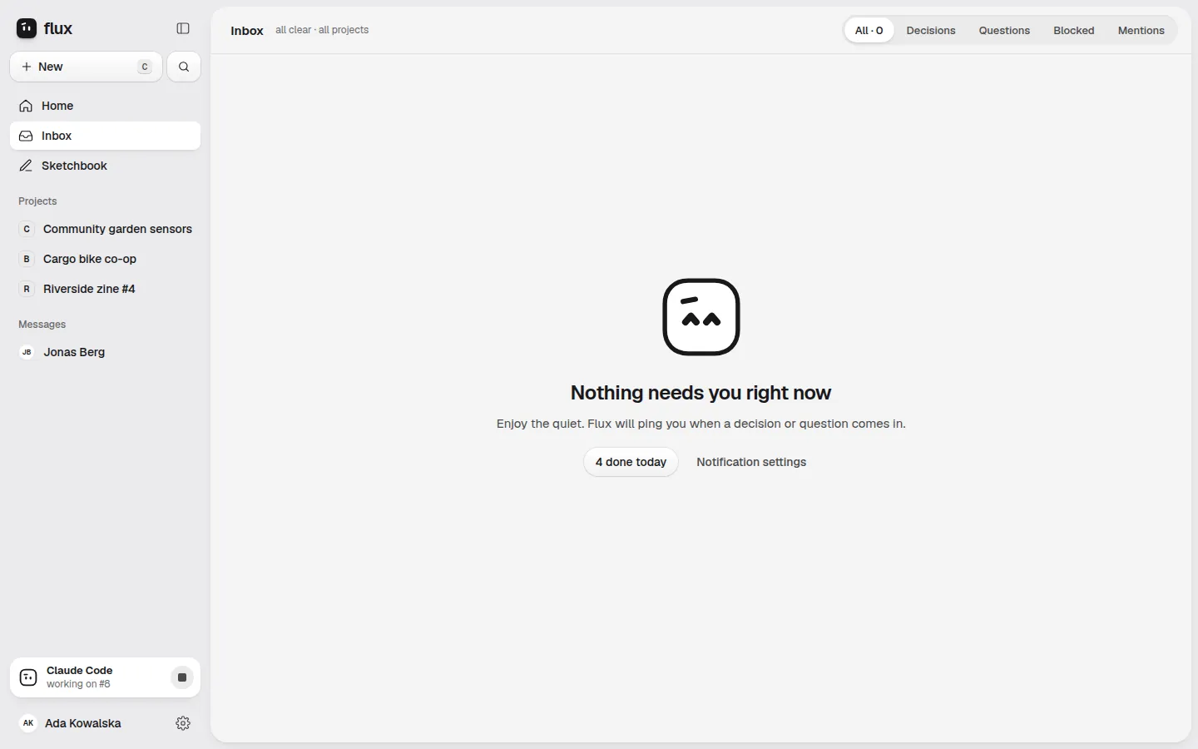The width and height of the screenshot is (1198, 749).
Task: Switch to Mentions filter tab
Action: [1141, 30]
